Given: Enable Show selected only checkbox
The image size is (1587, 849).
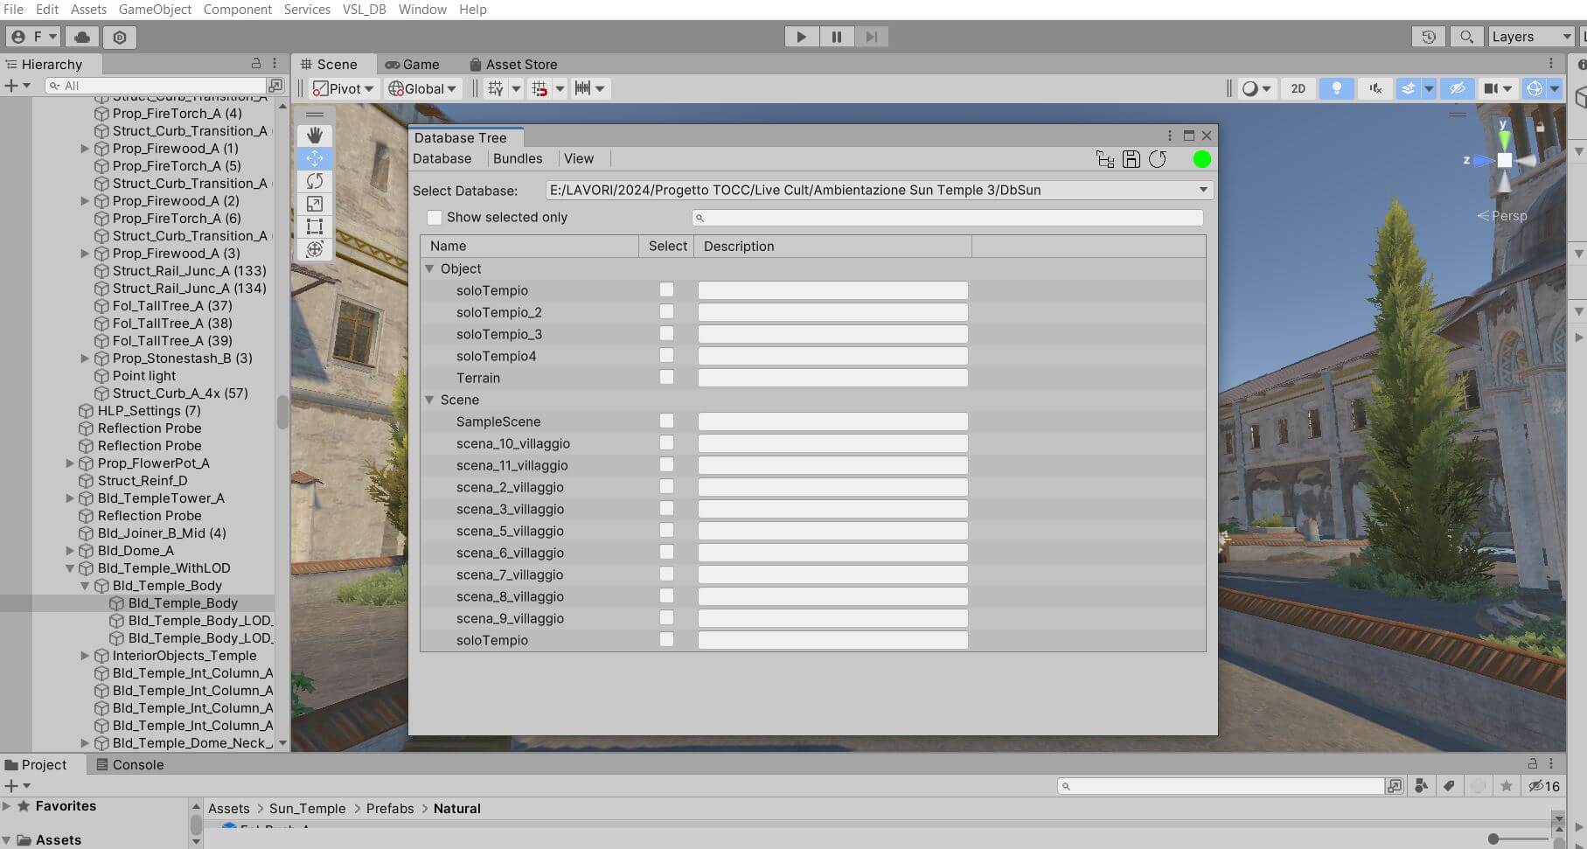Looking at the screenshot, I should point(435,218).
